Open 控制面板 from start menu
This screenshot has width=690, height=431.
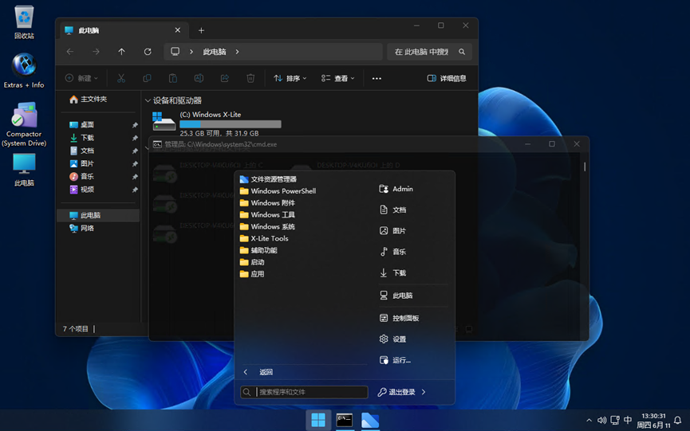[399, 318]
